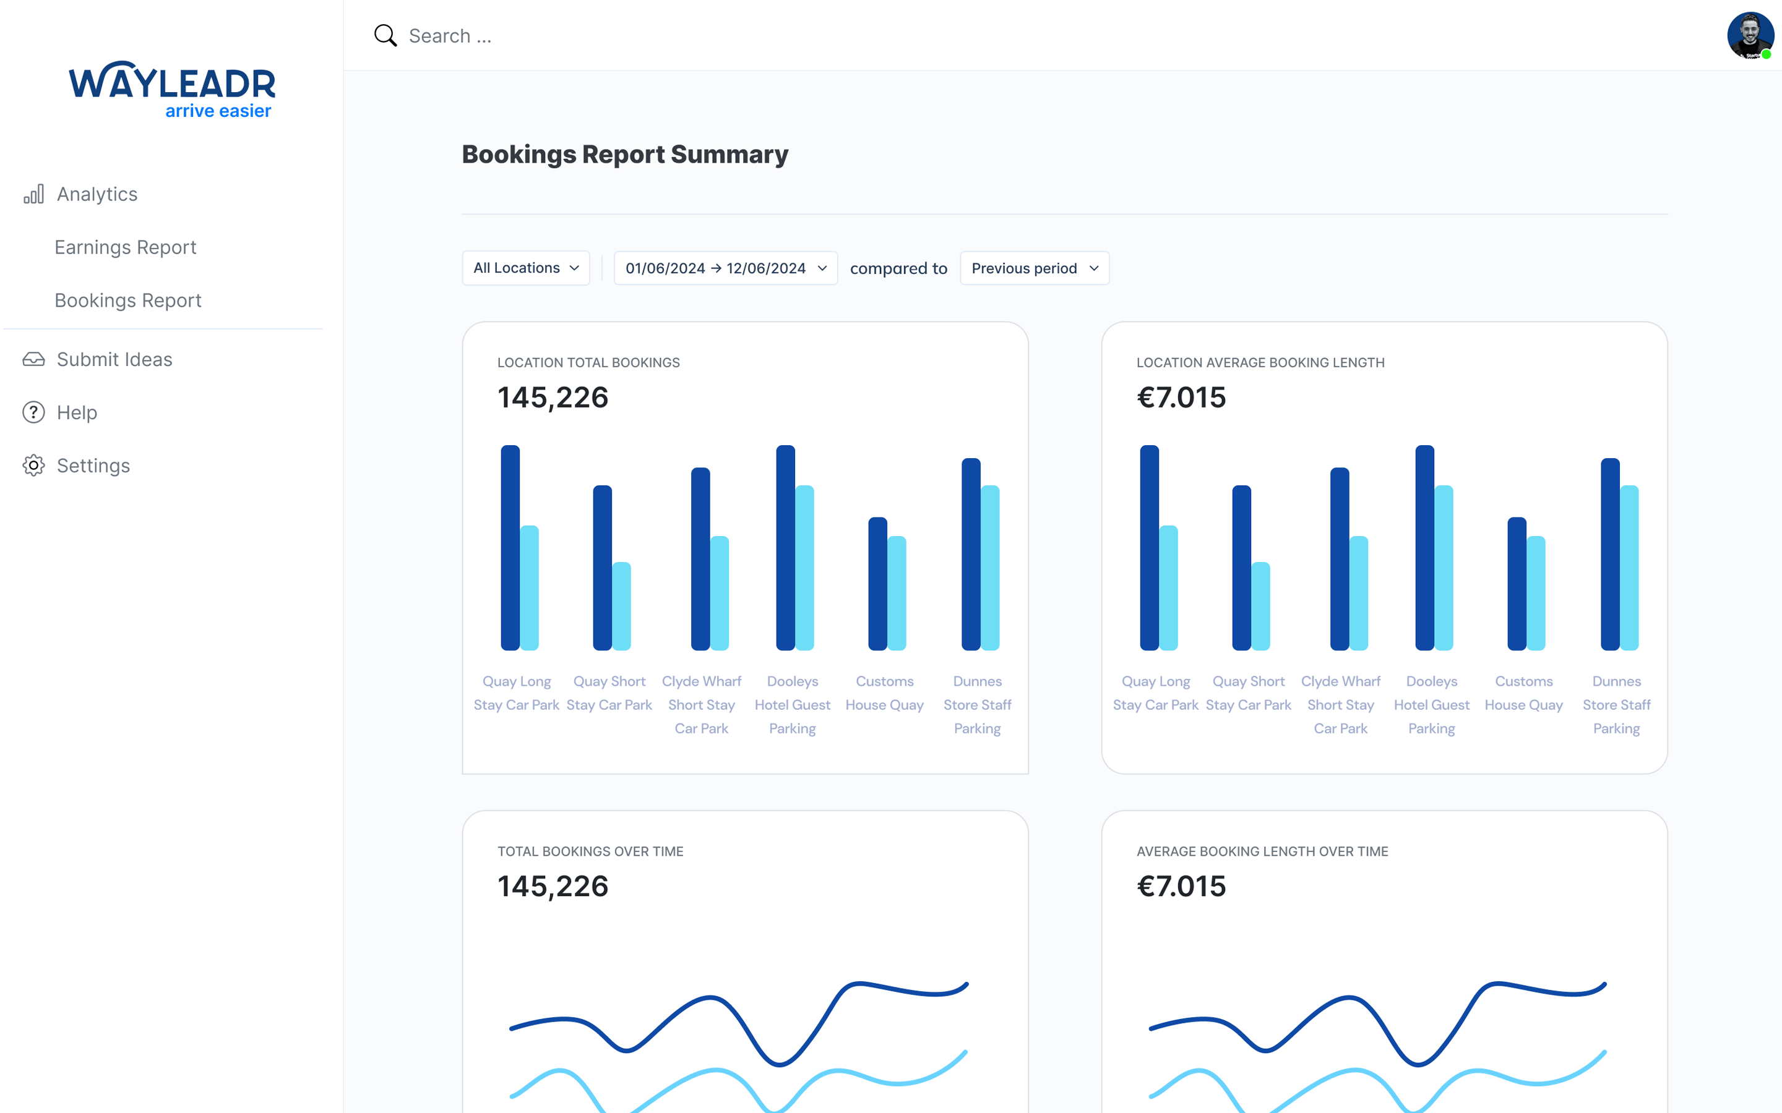Open Help via the question mark icon
This screenshot has width=1782, height=1113.
click(33, 412)
